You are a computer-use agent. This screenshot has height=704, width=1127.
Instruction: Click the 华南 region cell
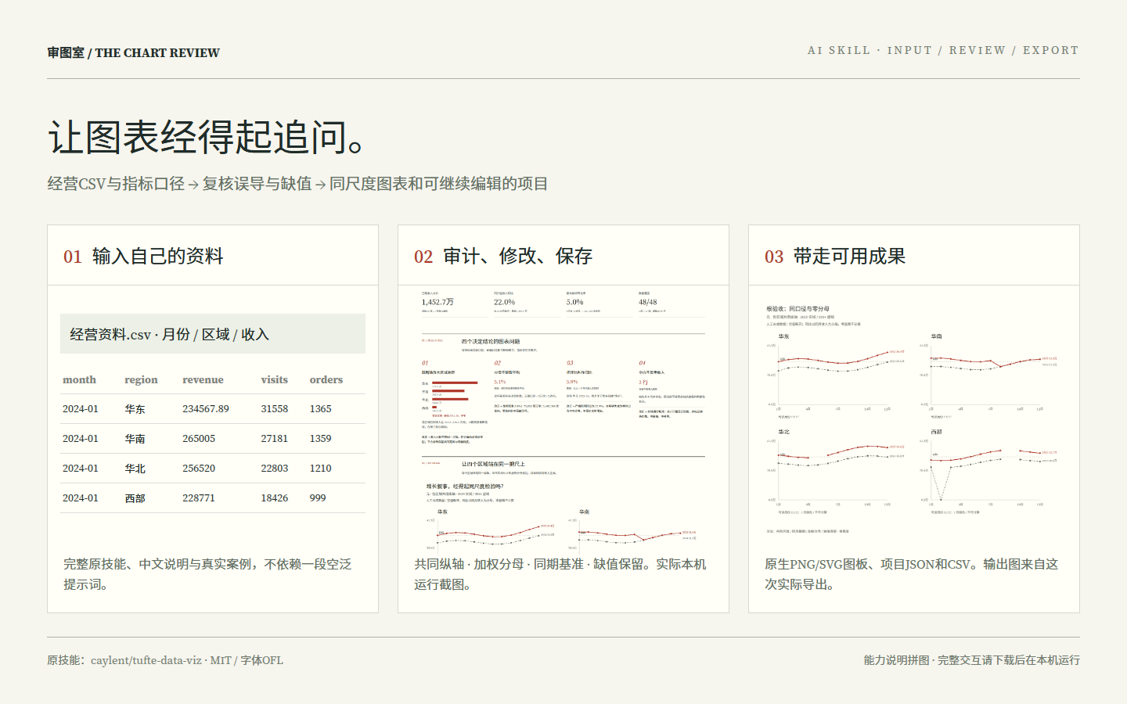(x=135, y=439)
